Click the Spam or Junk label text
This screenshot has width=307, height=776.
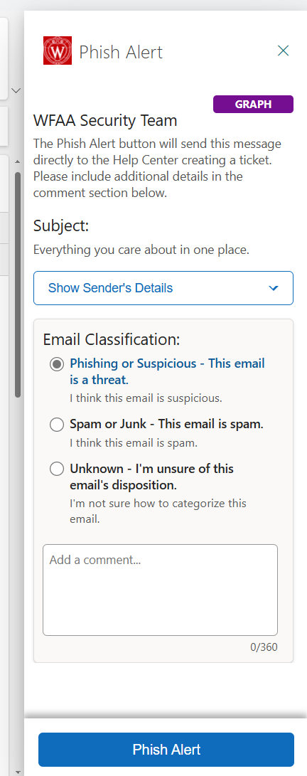166,425
